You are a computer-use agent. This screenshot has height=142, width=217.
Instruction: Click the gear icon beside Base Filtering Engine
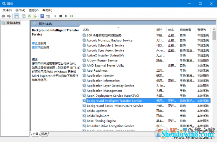[x=84, y=121]
